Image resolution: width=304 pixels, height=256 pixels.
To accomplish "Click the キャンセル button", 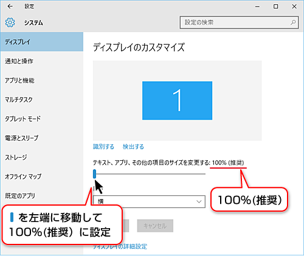I will coord(155,226).
